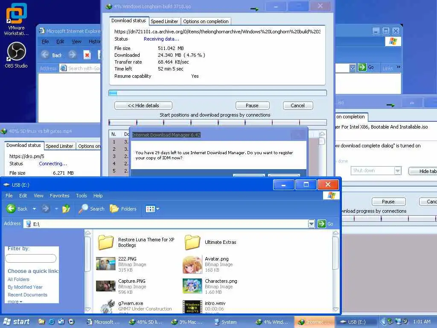This screenshot has height=328, width=437.
Task: Open Internet Explorer from quick launch
Action: 52,322
